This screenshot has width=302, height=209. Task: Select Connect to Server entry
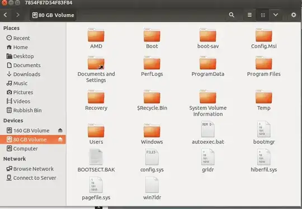pos(31,178)
